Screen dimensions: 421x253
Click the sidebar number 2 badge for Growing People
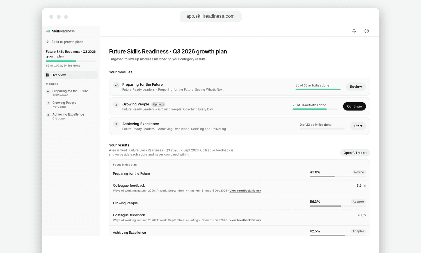pyautogui.click(x=48, y=103)
